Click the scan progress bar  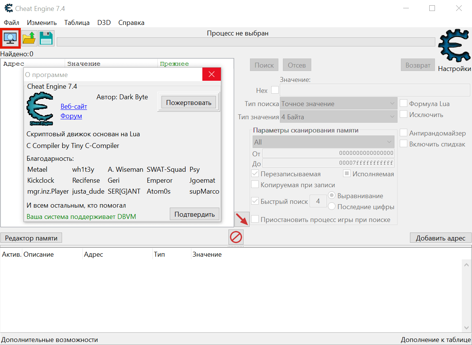246,42
